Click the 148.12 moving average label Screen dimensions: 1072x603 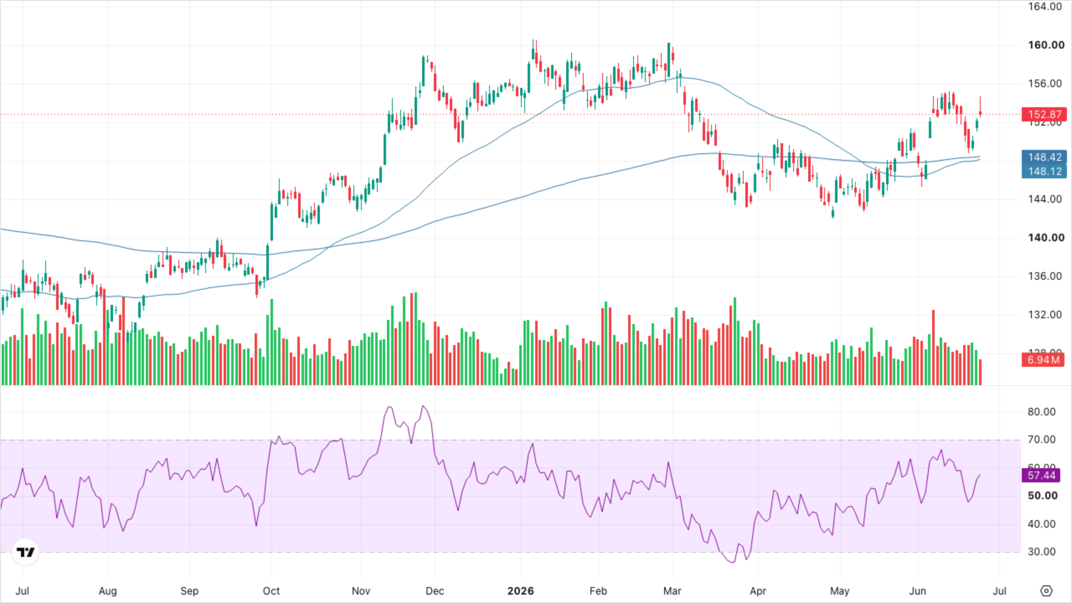(1044, 171)
